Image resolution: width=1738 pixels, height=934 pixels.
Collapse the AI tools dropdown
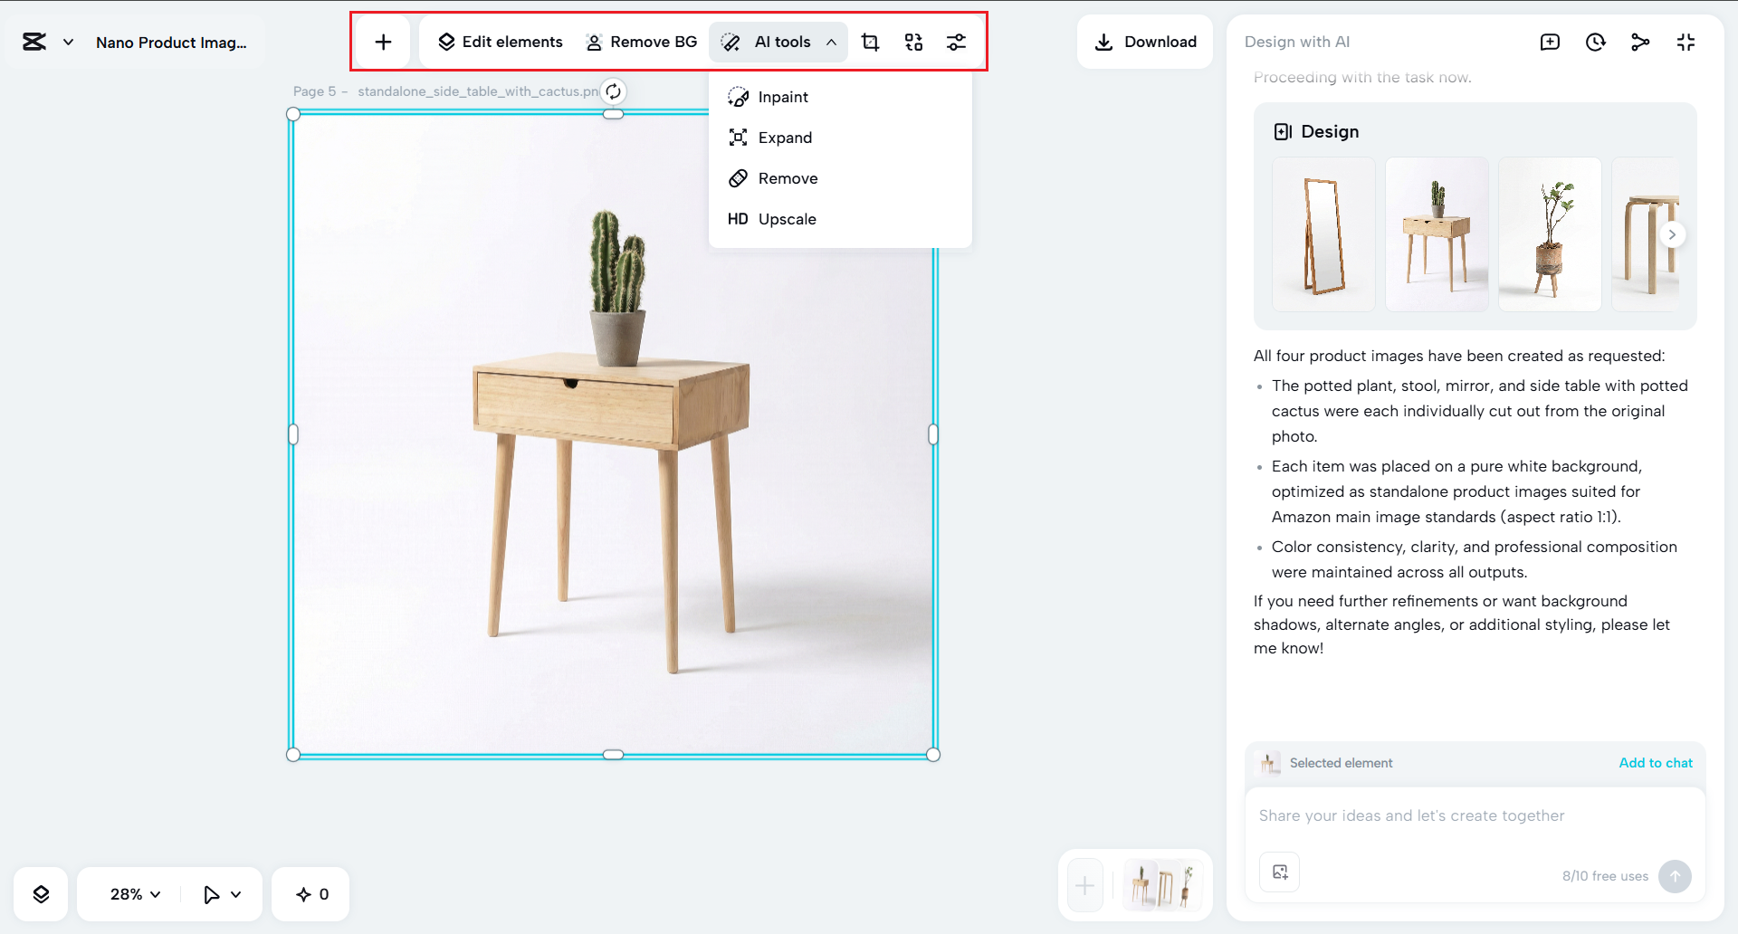coord(778,42)
